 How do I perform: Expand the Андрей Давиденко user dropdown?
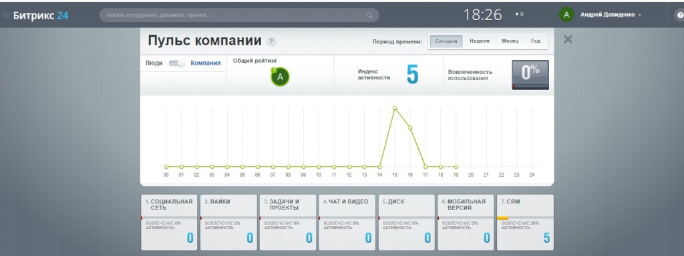point(611,15)
